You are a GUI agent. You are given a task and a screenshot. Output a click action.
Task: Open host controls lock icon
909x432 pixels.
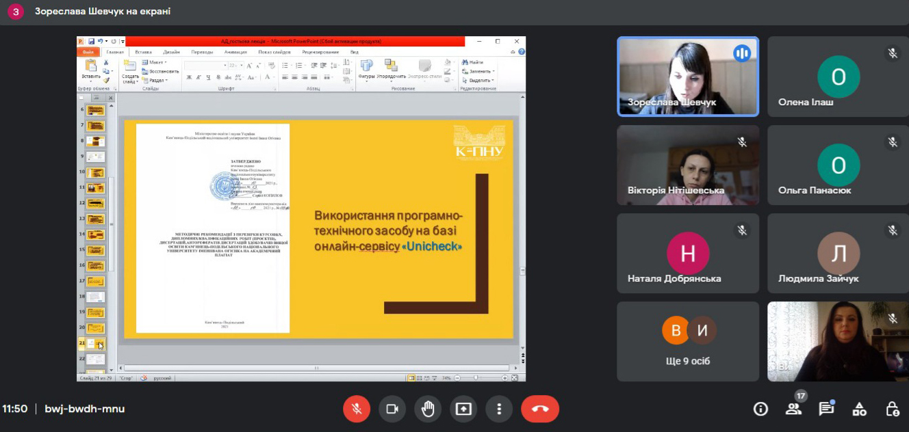click(x=892, y=409)
